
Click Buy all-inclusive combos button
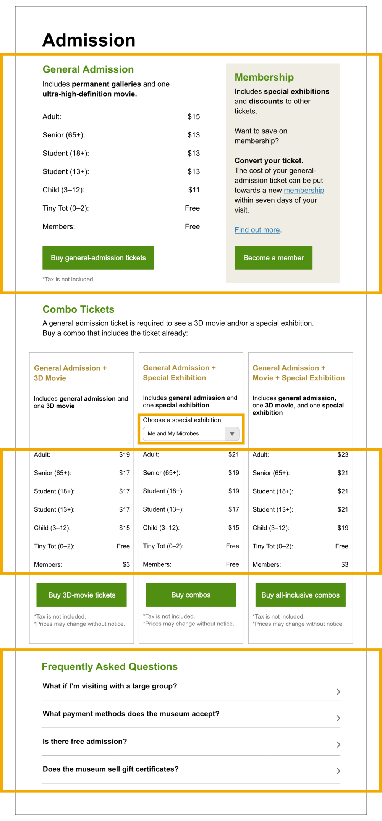tap(300, 595)
